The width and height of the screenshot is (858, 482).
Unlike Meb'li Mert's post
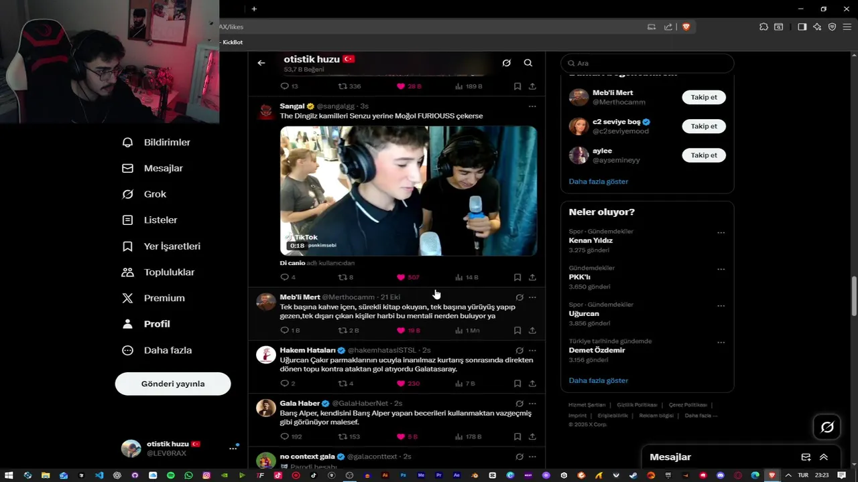click(401, 330)
